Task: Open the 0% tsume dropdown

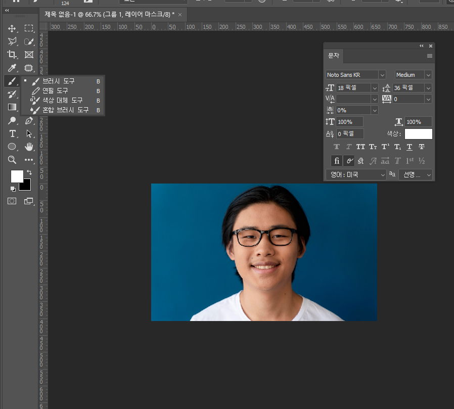Action: [375, 110]
